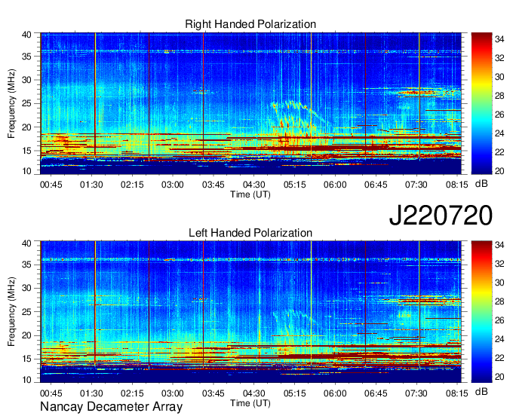Click the top color bar 'dB' unit label

tap(481, 184)
